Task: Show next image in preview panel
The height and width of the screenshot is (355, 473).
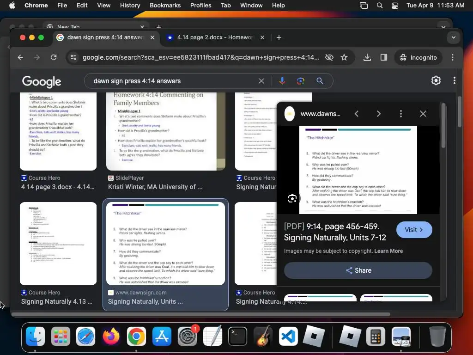Action: pyautogui.click(x=379, y=114)
